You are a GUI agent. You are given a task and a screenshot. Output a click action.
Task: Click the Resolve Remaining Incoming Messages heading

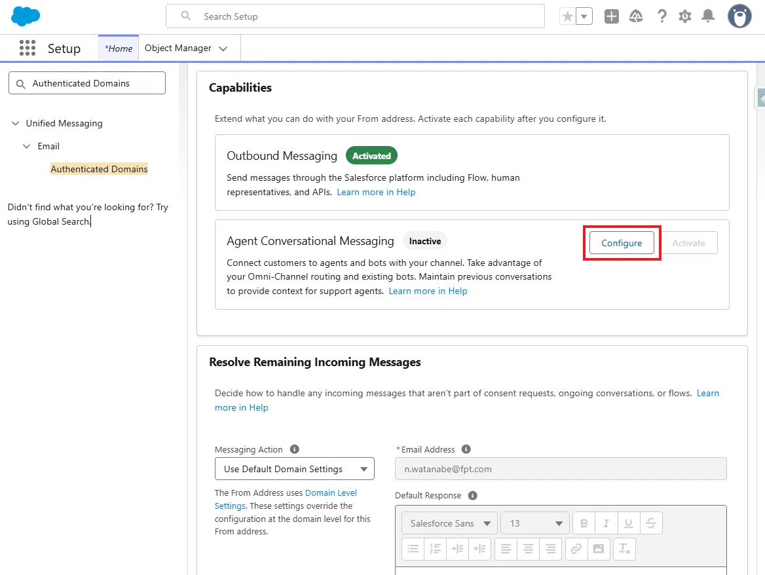point(314,362)
